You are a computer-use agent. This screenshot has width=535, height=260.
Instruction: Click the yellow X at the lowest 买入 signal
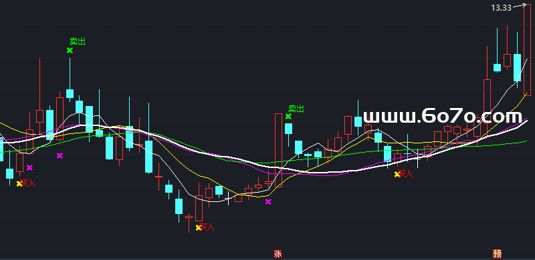199,228
